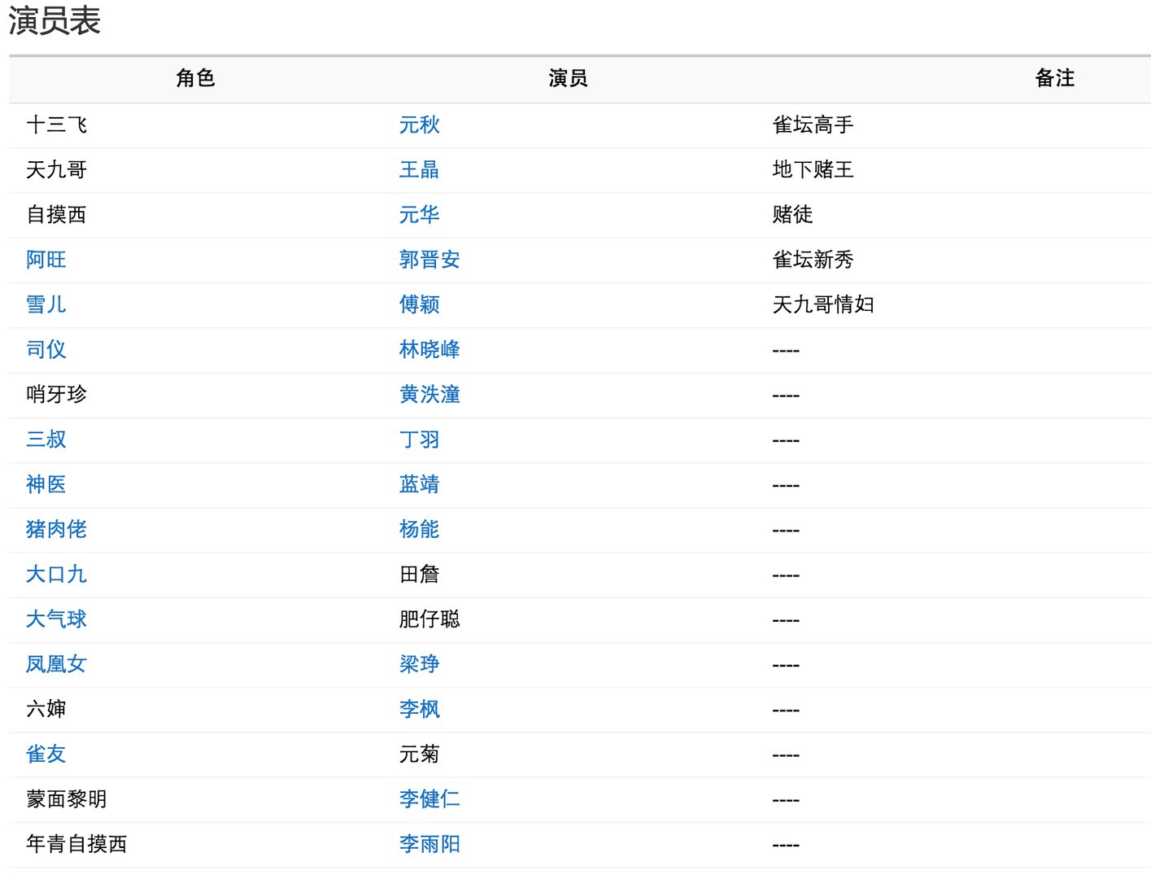Screen dimensions: 1151x879
Task: Click the 角色 column header
Action: click(195, 78)
